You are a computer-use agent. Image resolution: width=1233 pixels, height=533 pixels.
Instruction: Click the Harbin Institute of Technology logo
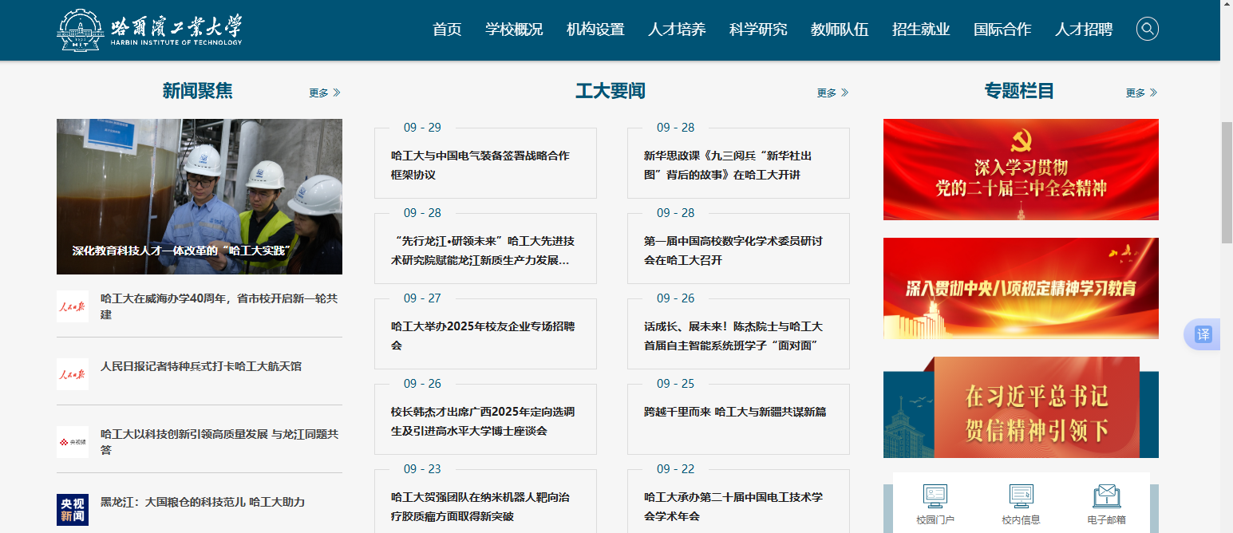(x=150, y=30)
